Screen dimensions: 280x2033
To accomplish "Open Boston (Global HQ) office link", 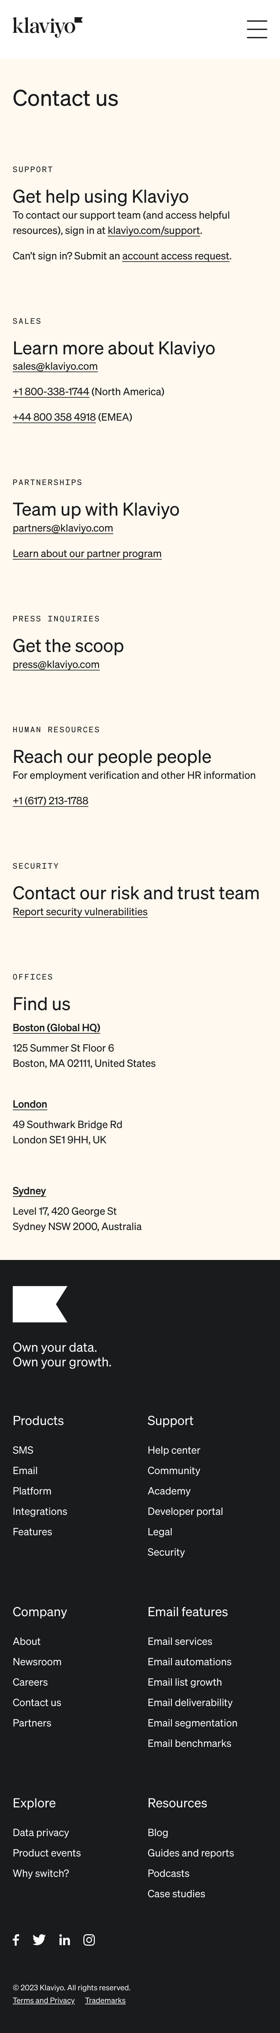I will pos(56,1028).
